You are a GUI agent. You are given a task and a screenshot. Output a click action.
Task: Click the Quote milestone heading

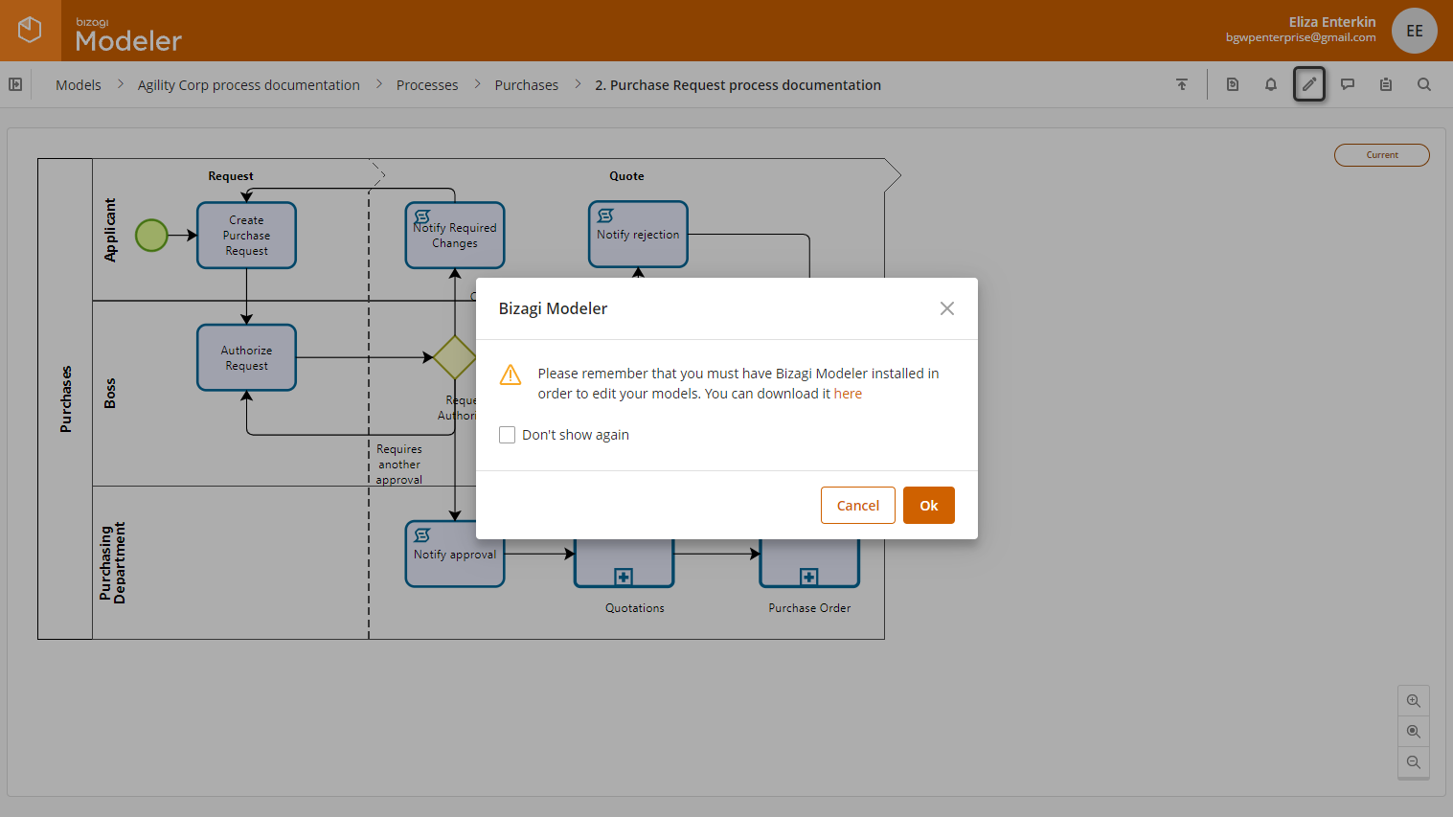tap(626, 176)
